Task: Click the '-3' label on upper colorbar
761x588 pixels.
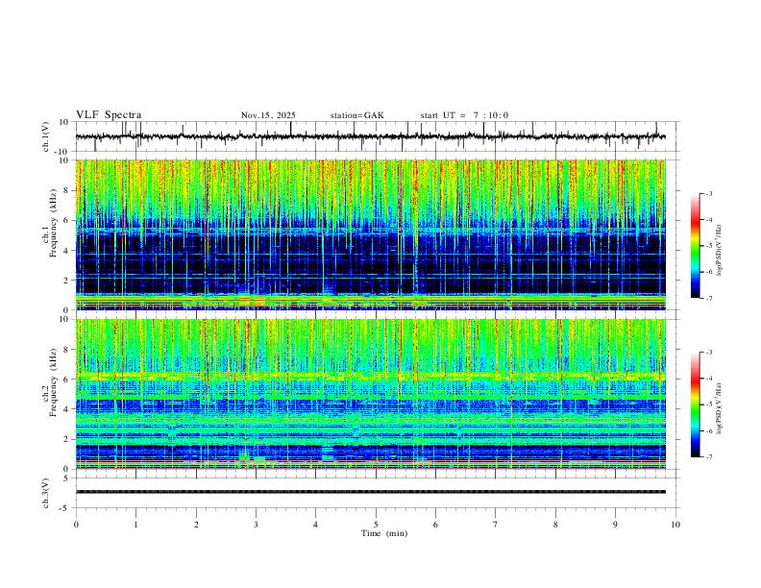Action: 708,193
